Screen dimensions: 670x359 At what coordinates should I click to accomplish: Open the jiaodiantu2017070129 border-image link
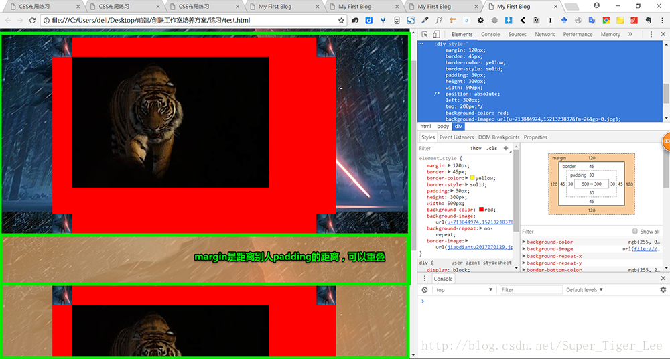(x=480, y=247)
